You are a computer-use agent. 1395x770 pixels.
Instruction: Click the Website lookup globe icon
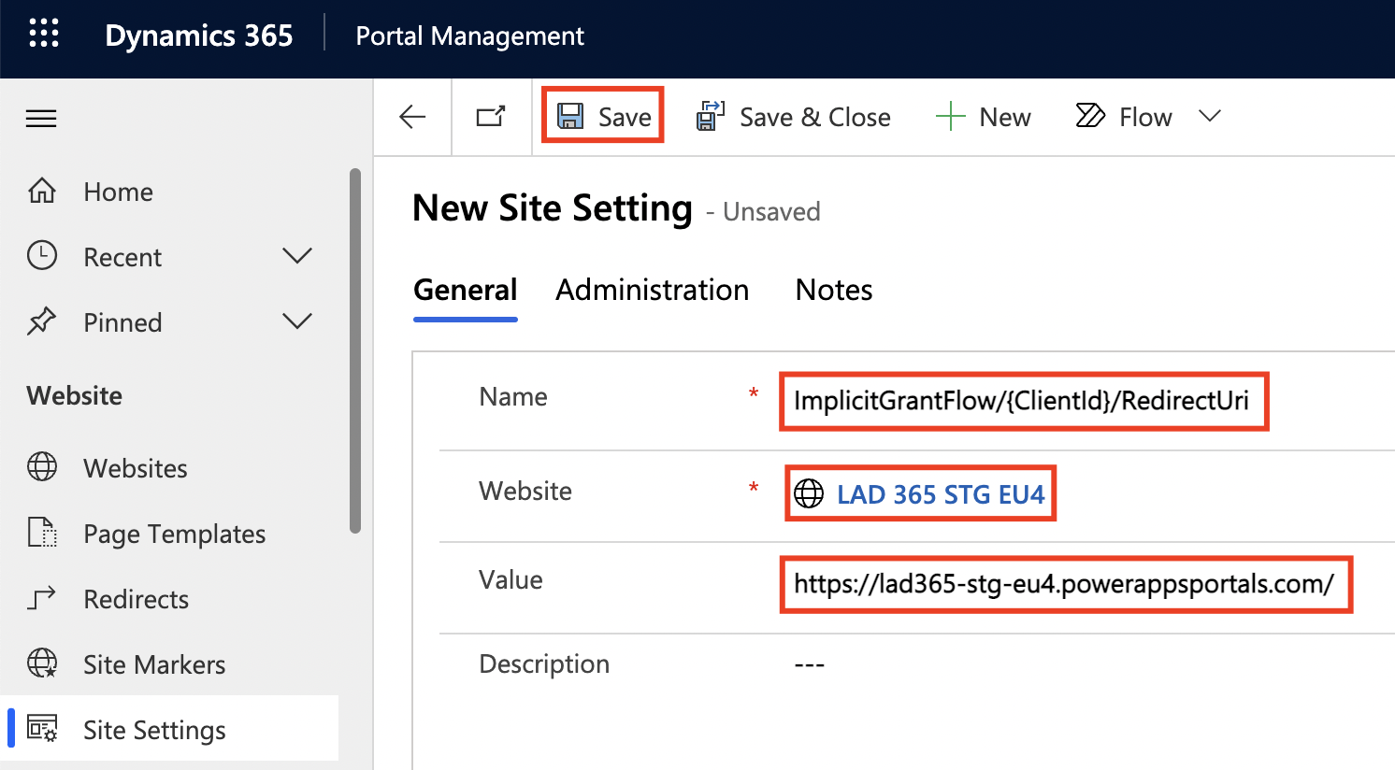coord(809,493)
